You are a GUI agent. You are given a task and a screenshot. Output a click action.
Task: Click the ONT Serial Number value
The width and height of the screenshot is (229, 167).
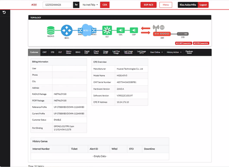(126, 82)
